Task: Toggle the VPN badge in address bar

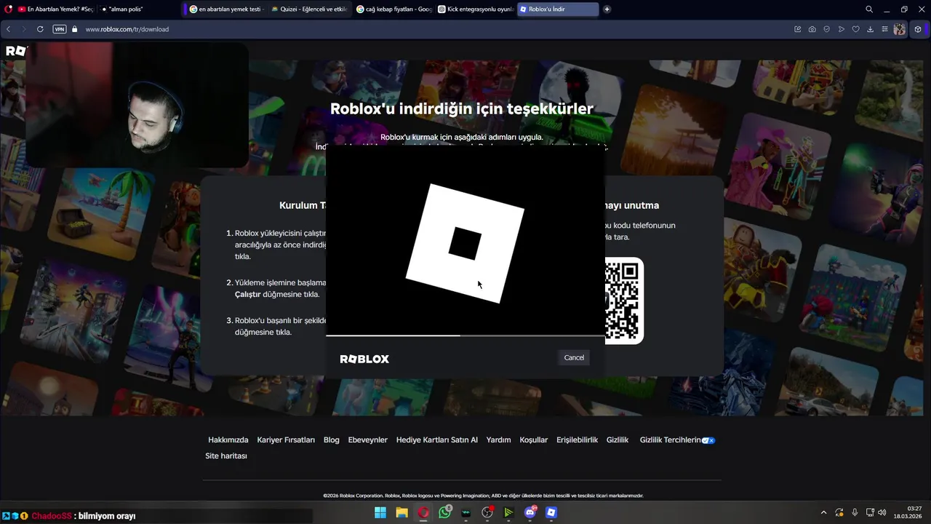Action: coord(60,29)
